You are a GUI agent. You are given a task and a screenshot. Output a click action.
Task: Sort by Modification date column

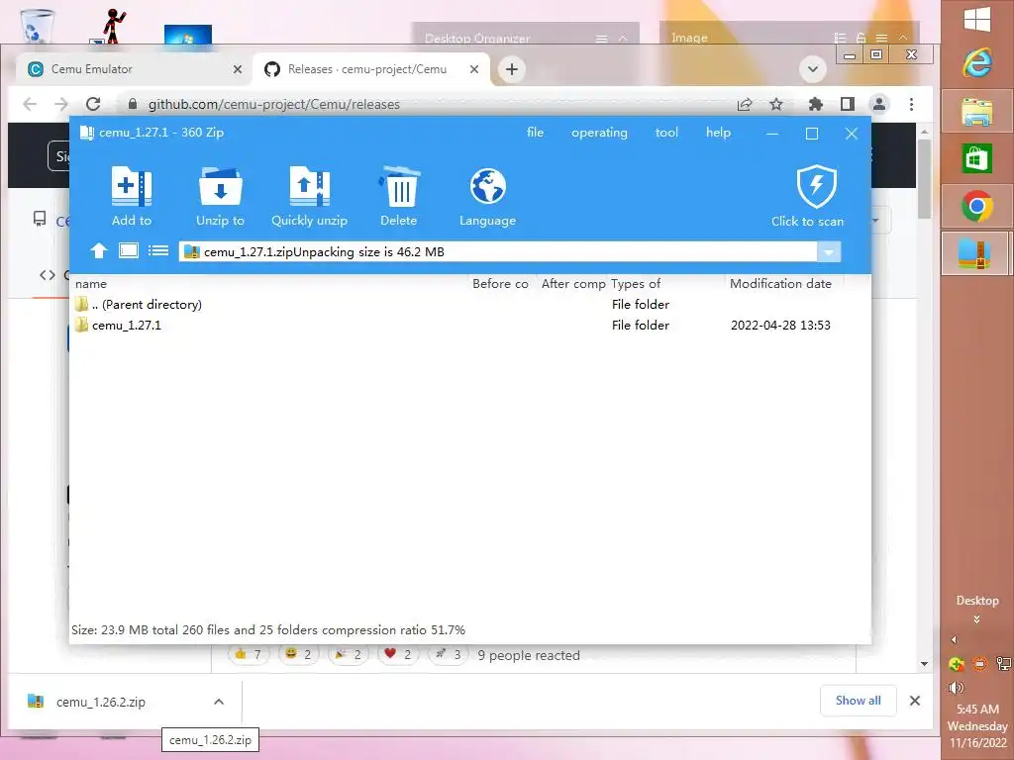click(x=780, y=284)
